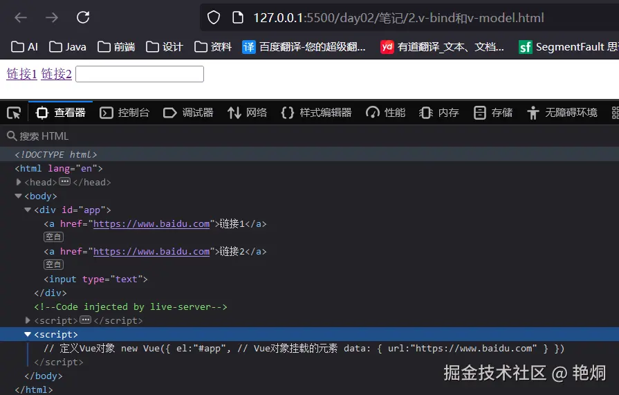Open the 前端 bookmarks folder

116,47
